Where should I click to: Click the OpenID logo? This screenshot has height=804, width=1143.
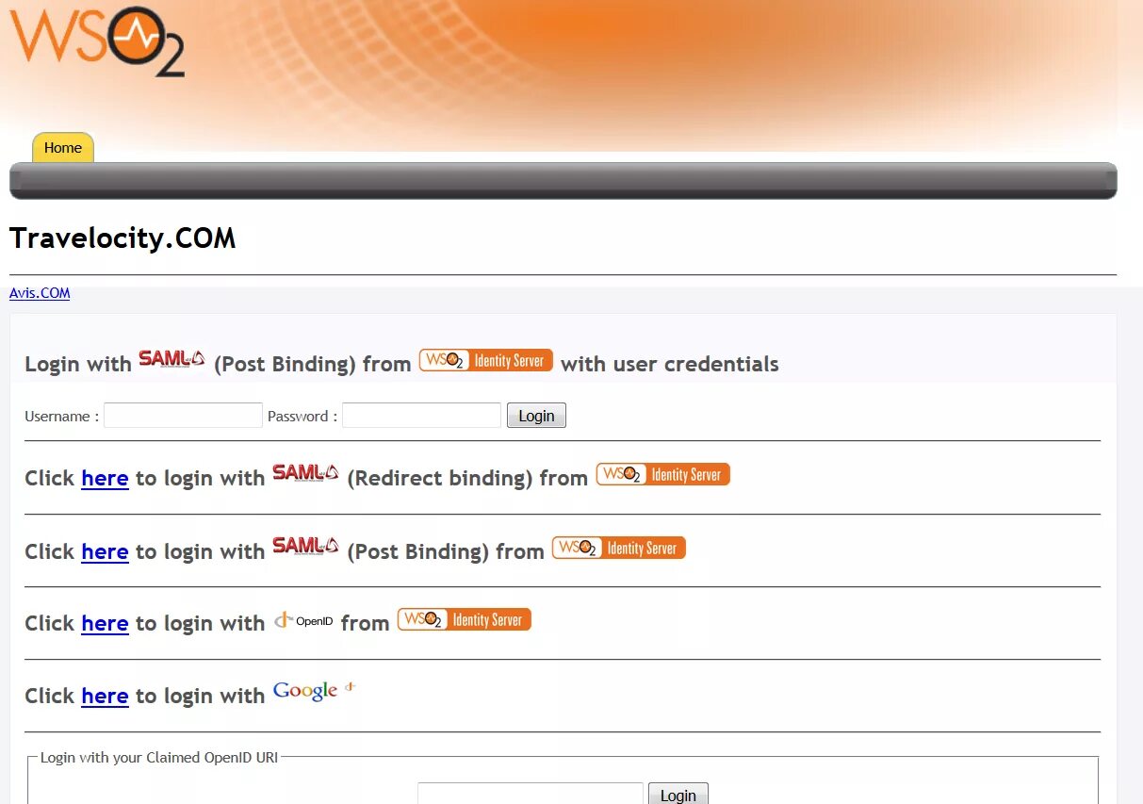(303, 620)
